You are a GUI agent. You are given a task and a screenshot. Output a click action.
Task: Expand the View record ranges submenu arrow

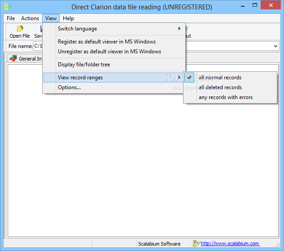179,78
